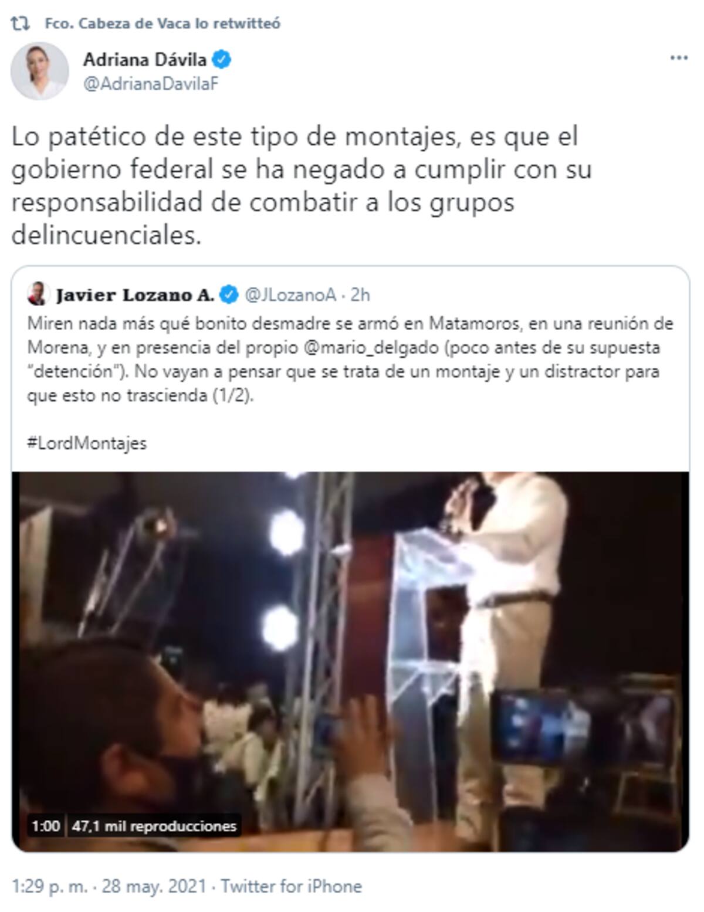The height and width of the screenshot is (912, 704).
Task: Click the Javier Lozano A. name in quoted tweet
Action: coord(135,294)
